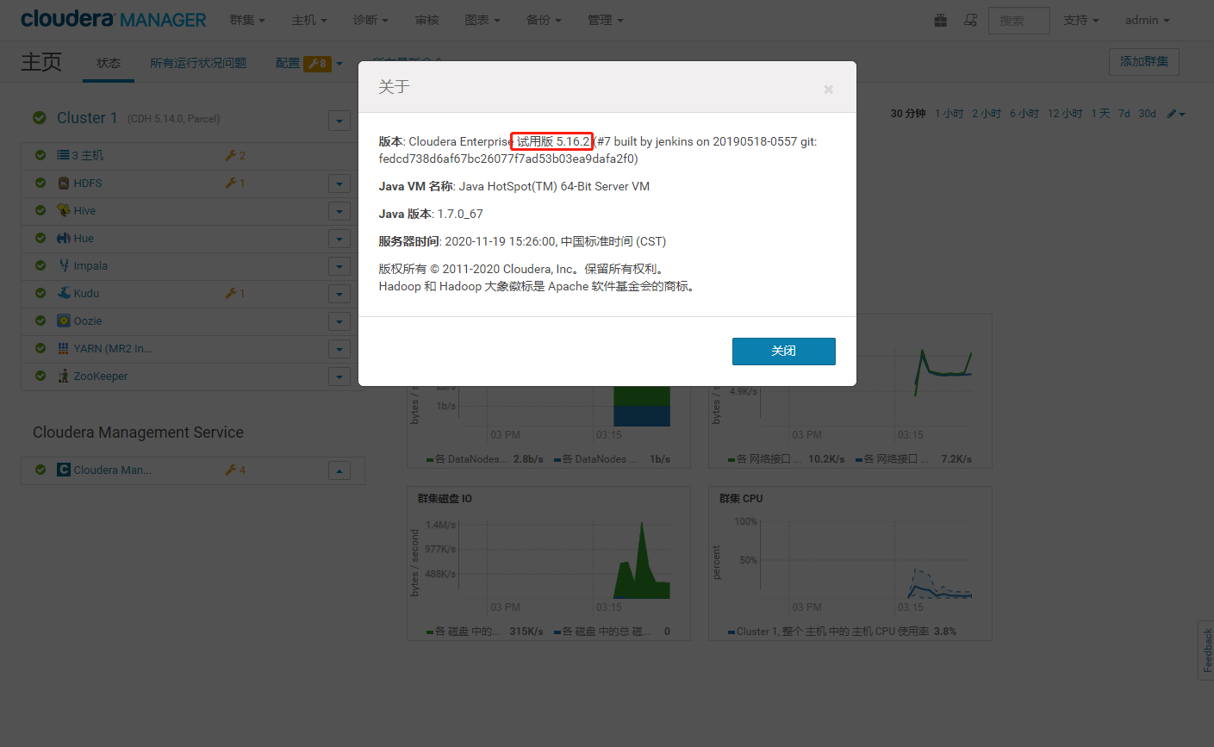Open Impala row actions dropdown
The height and width of the screenshot is (747, 1214).
pyautogui.click(x=339, y=266)
